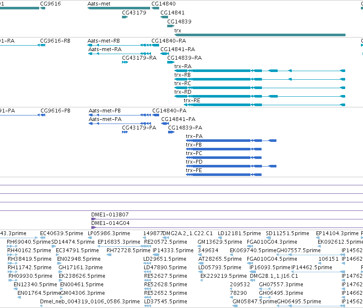Select the trx-PD protein label
363x308 pixels.
[194, 162]
